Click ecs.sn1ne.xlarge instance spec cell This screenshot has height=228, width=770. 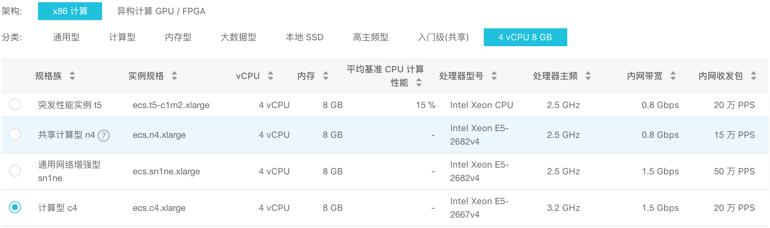click(166, 171)
